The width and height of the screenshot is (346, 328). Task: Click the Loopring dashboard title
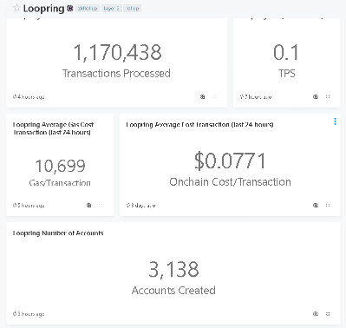pos(43,9)
